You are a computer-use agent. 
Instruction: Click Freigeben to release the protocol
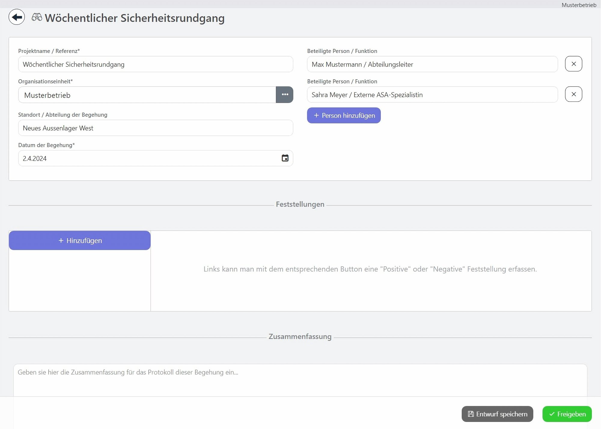point(567,414)
